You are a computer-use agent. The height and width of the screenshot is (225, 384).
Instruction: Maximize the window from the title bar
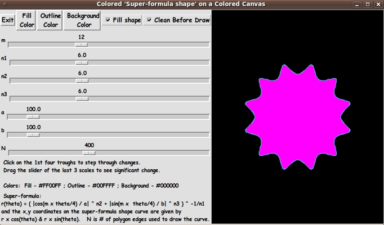[368, 4]
